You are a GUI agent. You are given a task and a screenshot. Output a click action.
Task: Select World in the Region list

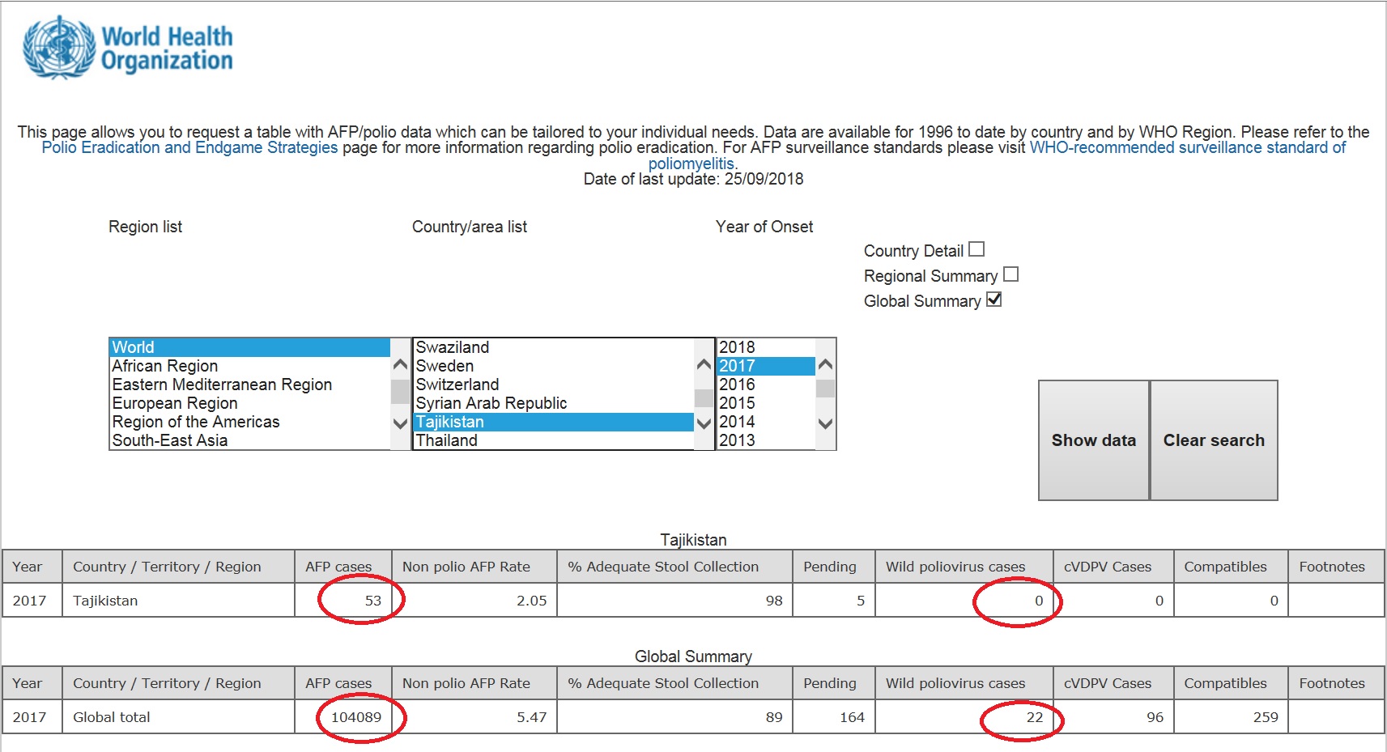point(249,347)
